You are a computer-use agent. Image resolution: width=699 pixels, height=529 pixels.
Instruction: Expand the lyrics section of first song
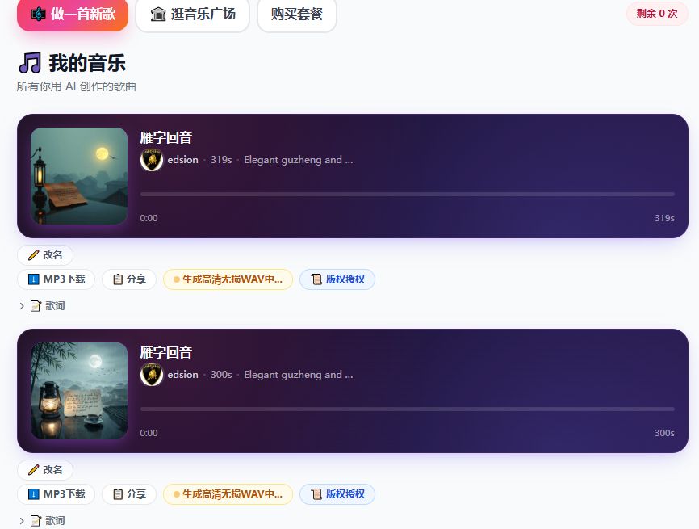(41, 306)
